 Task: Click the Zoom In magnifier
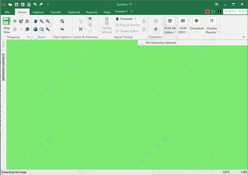coord(42,21)
